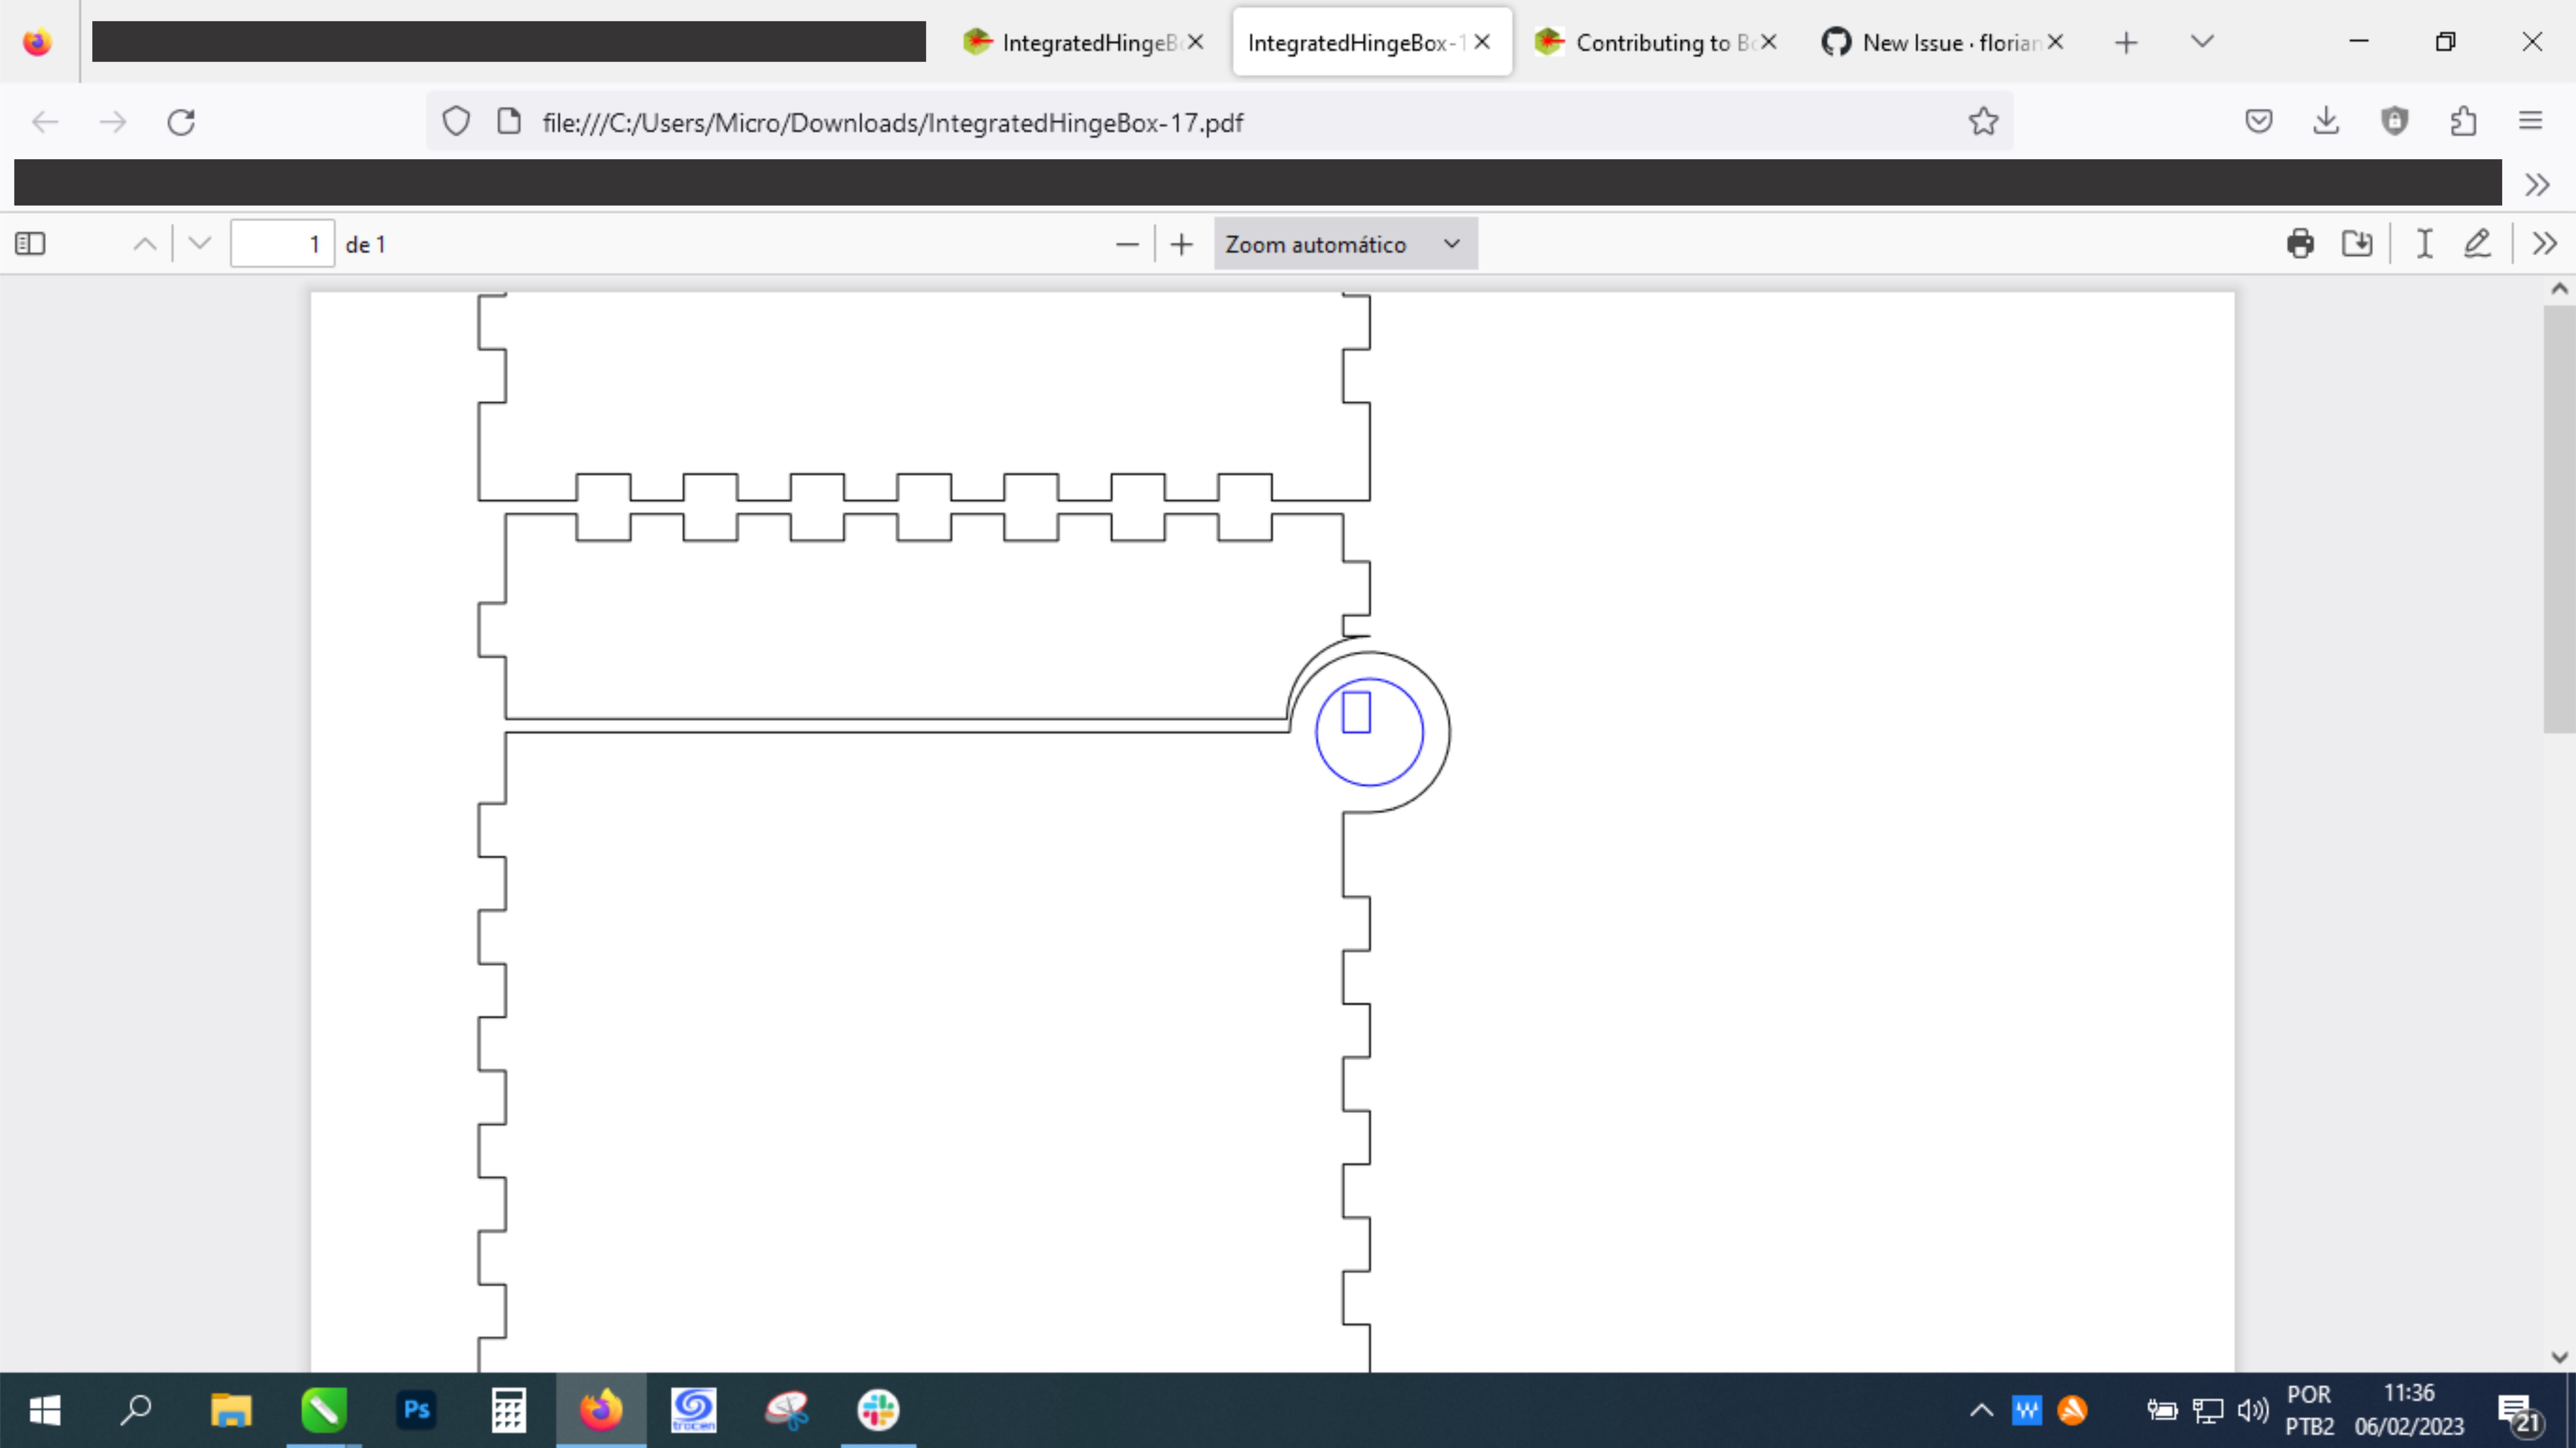Select the text selection tool in PDF toolbar
Image resolution: width=2576 pixels, height=1448 pixels.
pyautogui.click(x=2424, y=243)
